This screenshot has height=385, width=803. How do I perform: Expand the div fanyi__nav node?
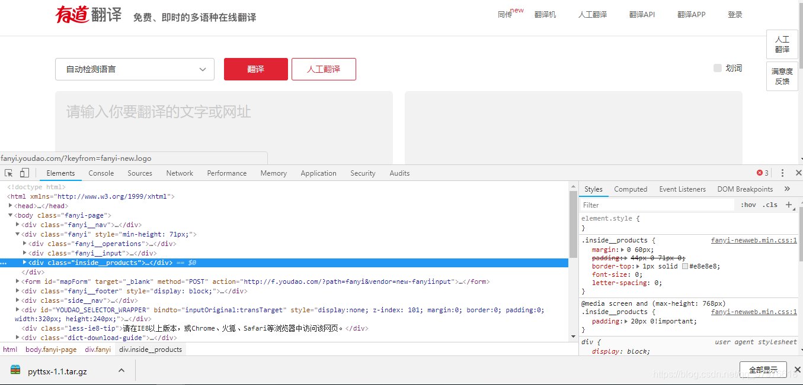pos(18,225)
